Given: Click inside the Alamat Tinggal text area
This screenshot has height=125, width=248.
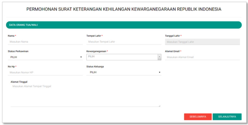Looking at the screenshot, I should (x=85, y=95).
